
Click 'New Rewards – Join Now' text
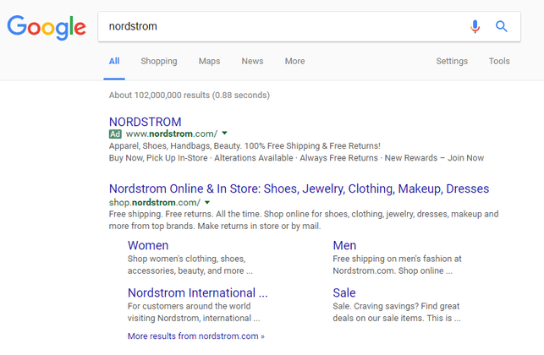pyautogui.click(x=434, y=158)
